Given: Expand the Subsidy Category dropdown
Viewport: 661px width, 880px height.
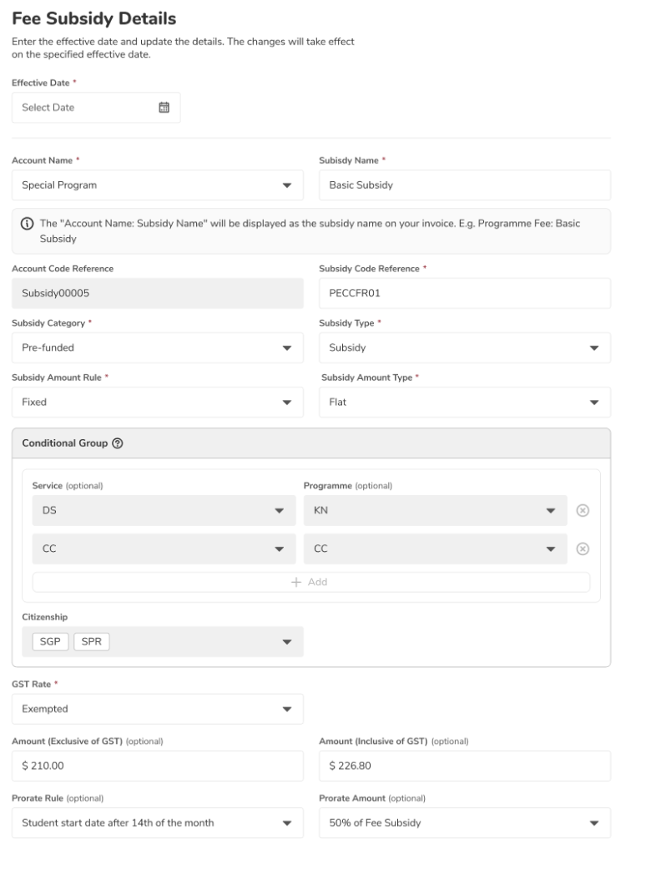Looking at the screenshot, I should point(158,347).
